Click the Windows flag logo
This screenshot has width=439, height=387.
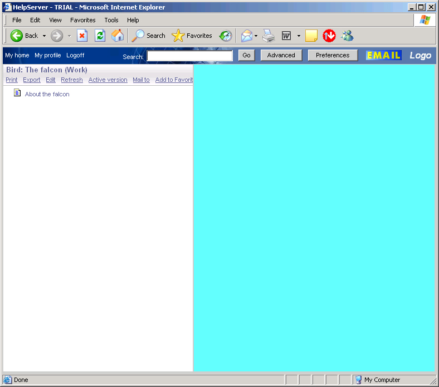(x=425, y=20)
